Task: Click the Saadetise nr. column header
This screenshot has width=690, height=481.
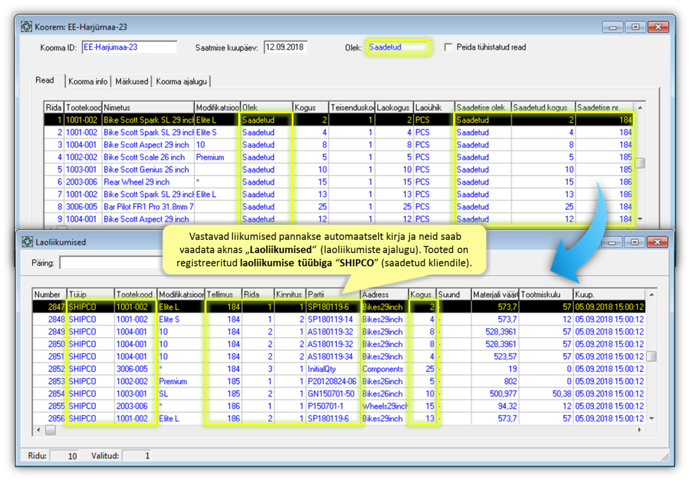Action: 603,108
